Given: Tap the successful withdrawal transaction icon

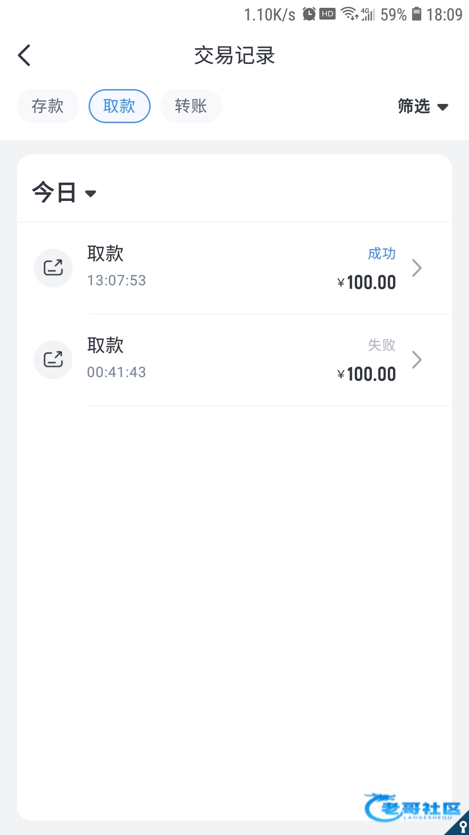Looking at the screenshot, I should pos(53,268).
